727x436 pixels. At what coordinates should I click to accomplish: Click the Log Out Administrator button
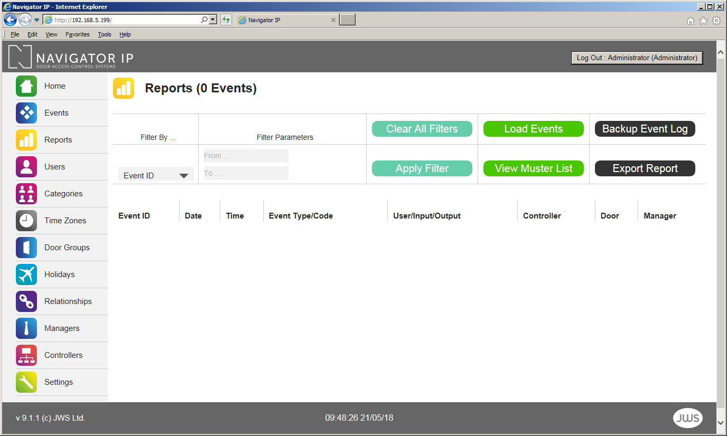[x=637, y=58]
